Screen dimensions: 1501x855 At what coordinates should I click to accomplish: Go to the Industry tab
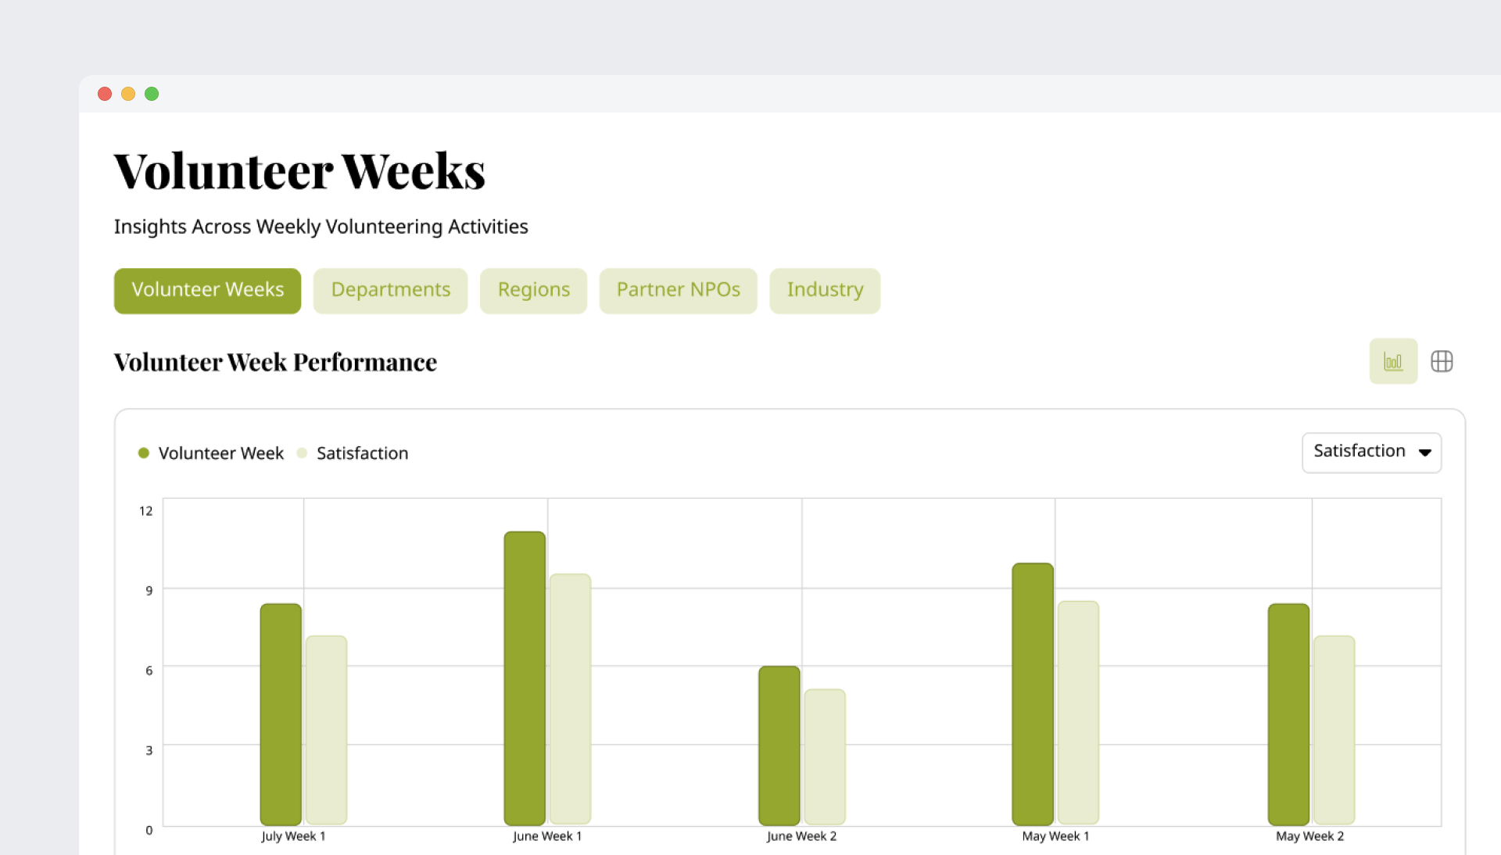(824, 290)
